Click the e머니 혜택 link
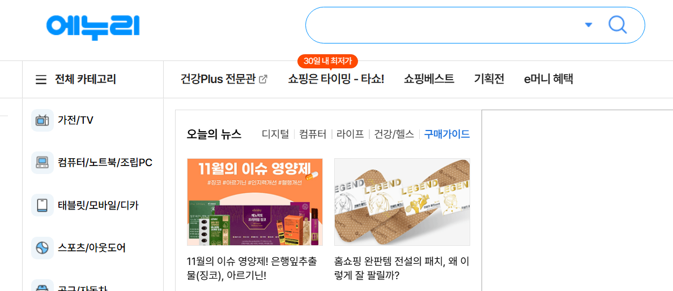Viewport: 673px width, 291px height. [x=548, y=79]
